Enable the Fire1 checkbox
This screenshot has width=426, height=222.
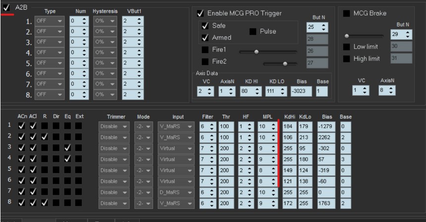[x=205, y=50]
